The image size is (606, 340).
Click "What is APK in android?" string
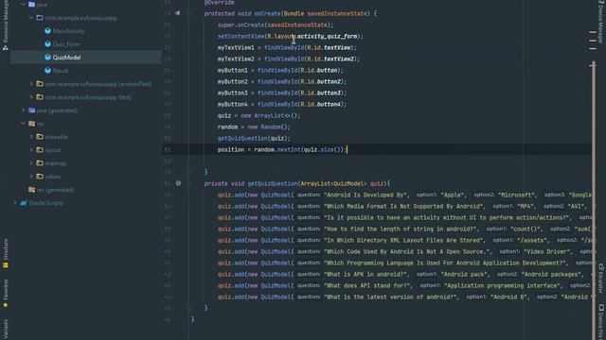366,275
